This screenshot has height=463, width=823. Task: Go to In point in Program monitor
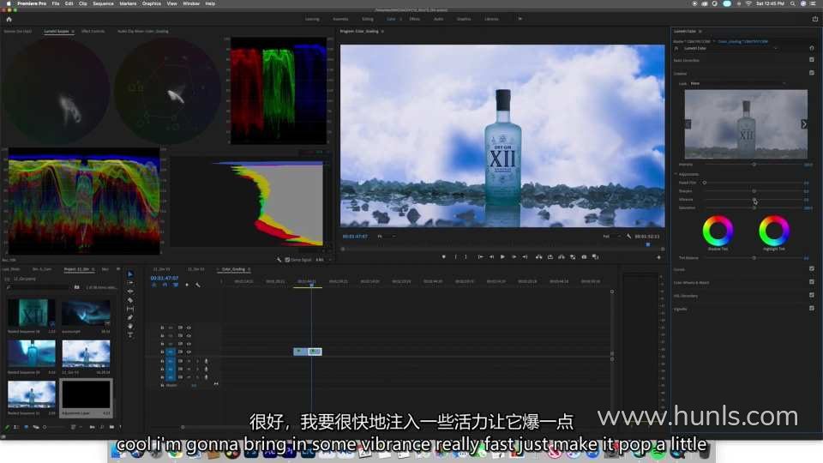[x=480, y=256]
